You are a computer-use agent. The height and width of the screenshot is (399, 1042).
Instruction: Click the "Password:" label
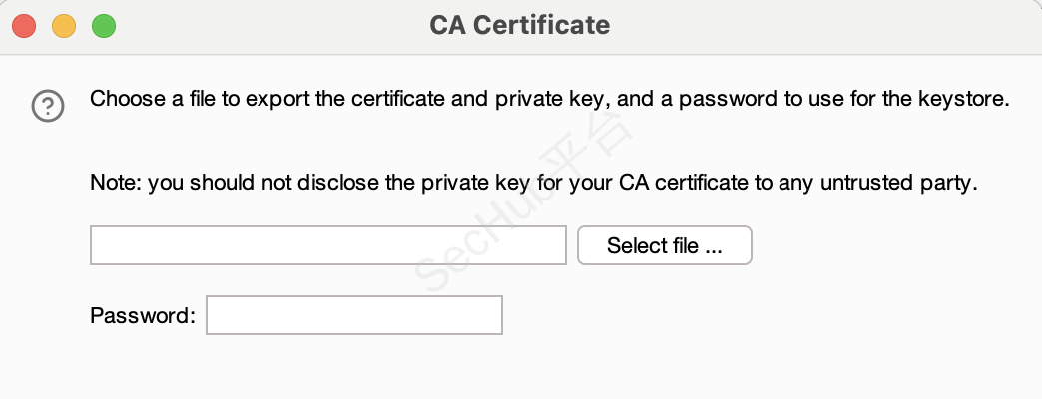143,316
